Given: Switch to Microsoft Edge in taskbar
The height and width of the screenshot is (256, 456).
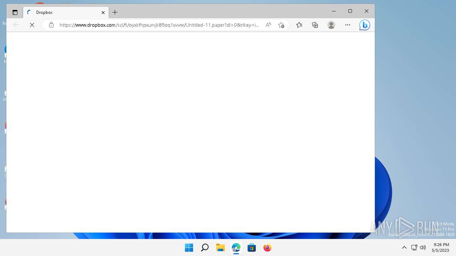Looking at the screenshot, I should tap(236, 248).
